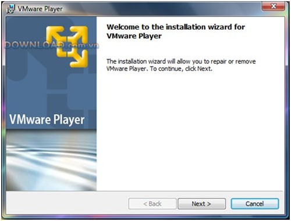Click the text about repair or remove

tap(181, 65)
